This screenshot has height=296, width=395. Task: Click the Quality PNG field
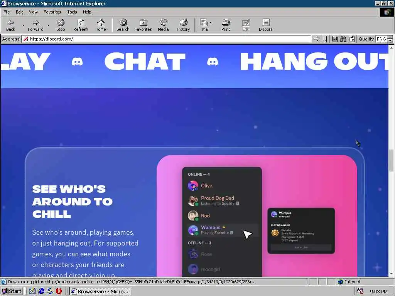(381, 39)
